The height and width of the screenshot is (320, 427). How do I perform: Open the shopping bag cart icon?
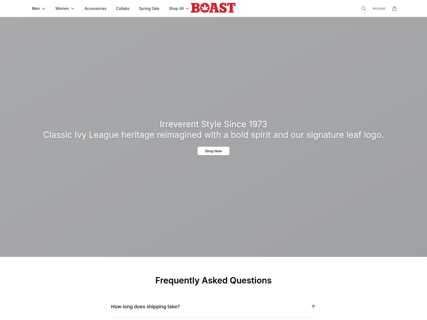394,9
